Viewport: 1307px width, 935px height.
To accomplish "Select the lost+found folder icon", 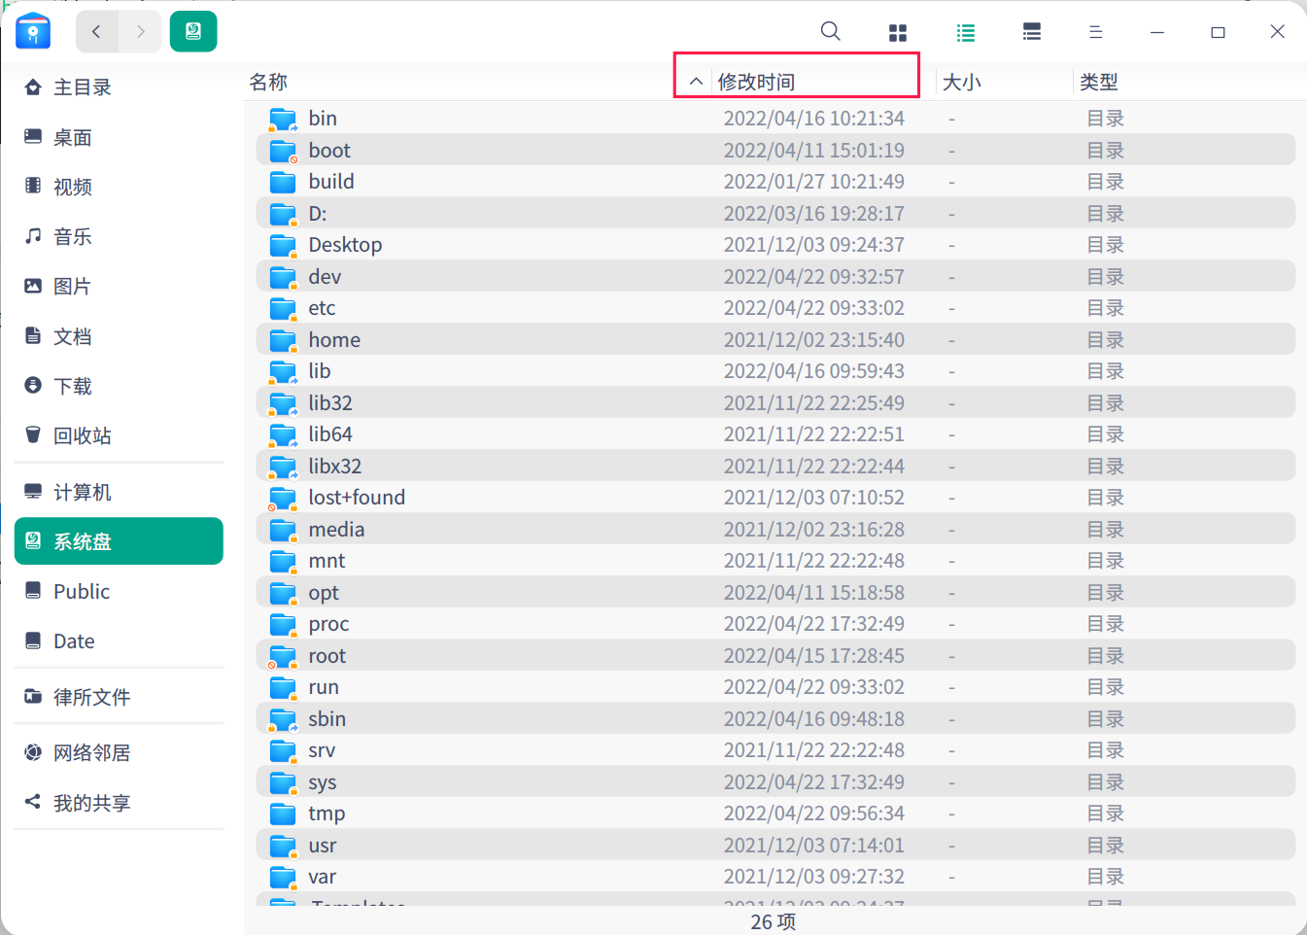I will coord(283,498).
